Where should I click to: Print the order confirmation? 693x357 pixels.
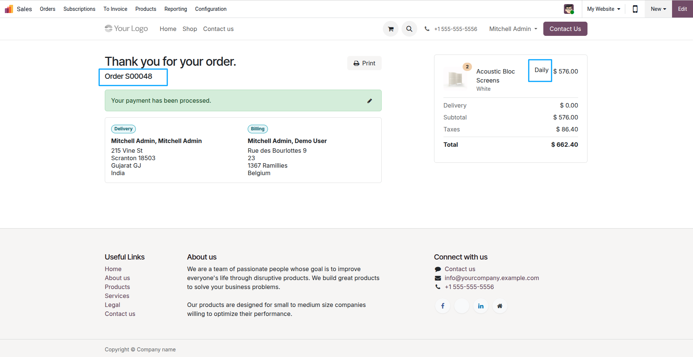pos(364,63)
